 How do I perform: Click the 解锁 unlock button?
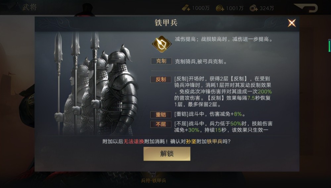(x=167, y=154)
